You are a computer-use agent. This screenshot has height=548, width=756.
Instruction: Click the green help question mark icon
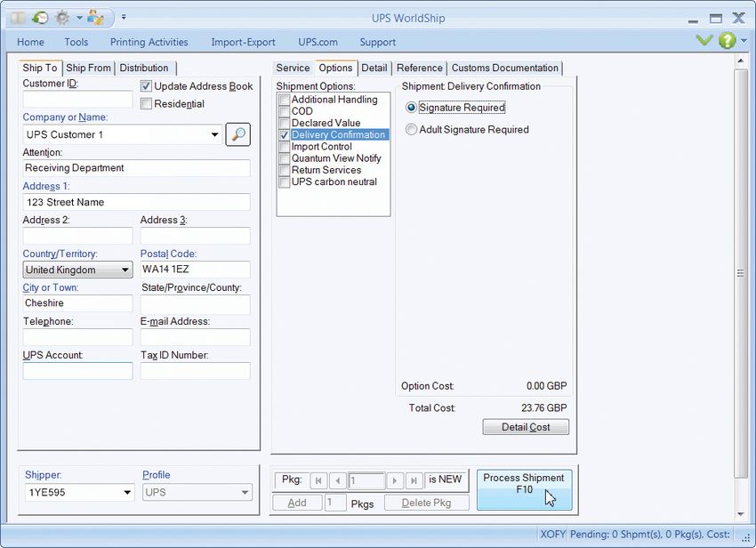pyautogui.click(x=727, y=41)
